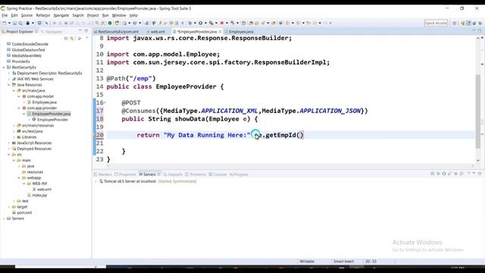Select the CodecEncodeDecode project
The height and width of the screenshot is (273, 485).
tap(30, 44)
